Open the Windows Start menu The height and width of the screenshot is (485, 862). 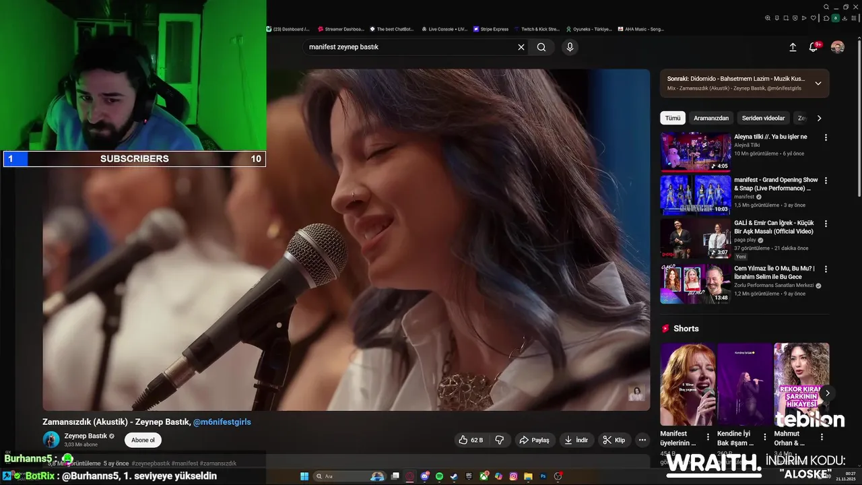coord(304,476)
